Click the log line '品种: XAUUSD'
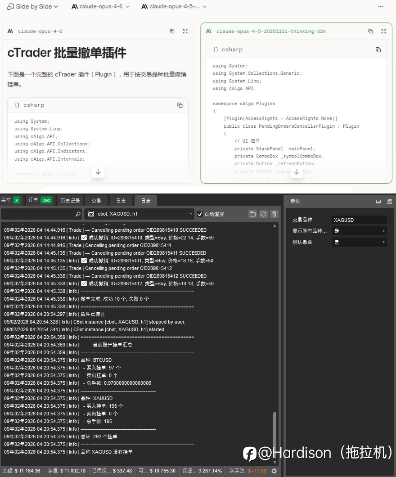Image resolution: width=396 pixels, height=477 pixels. (x=96, y=398)
